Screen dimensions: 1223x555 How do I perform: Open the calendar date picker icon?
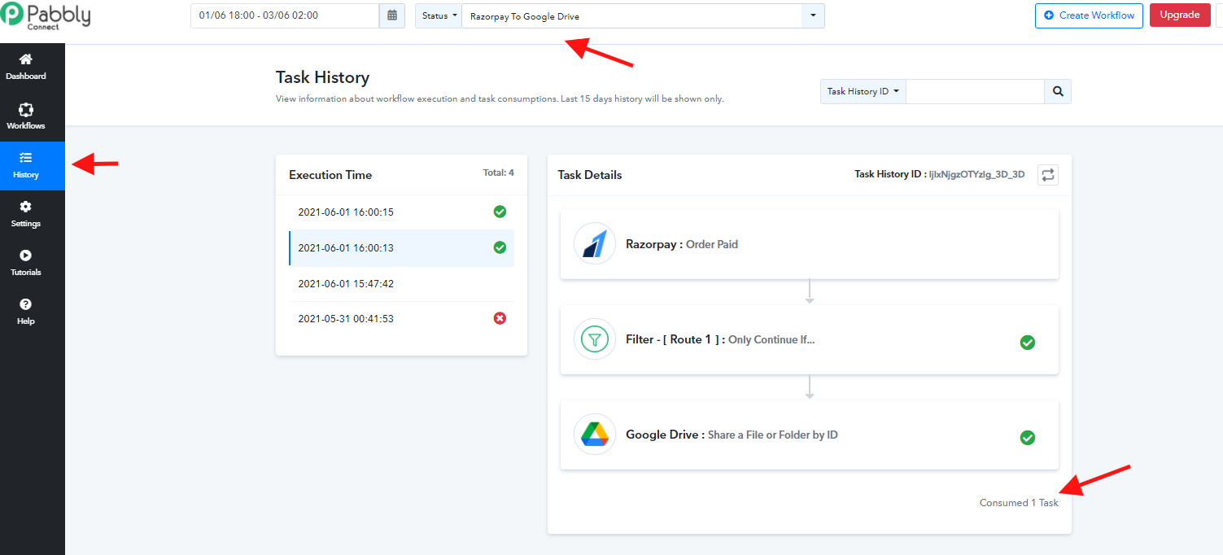click(x=392, y=15)
